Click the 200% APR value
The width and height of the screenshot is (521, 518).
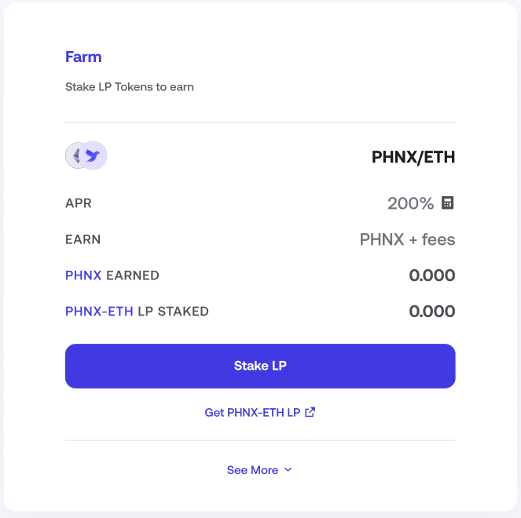tap(411, 203)
